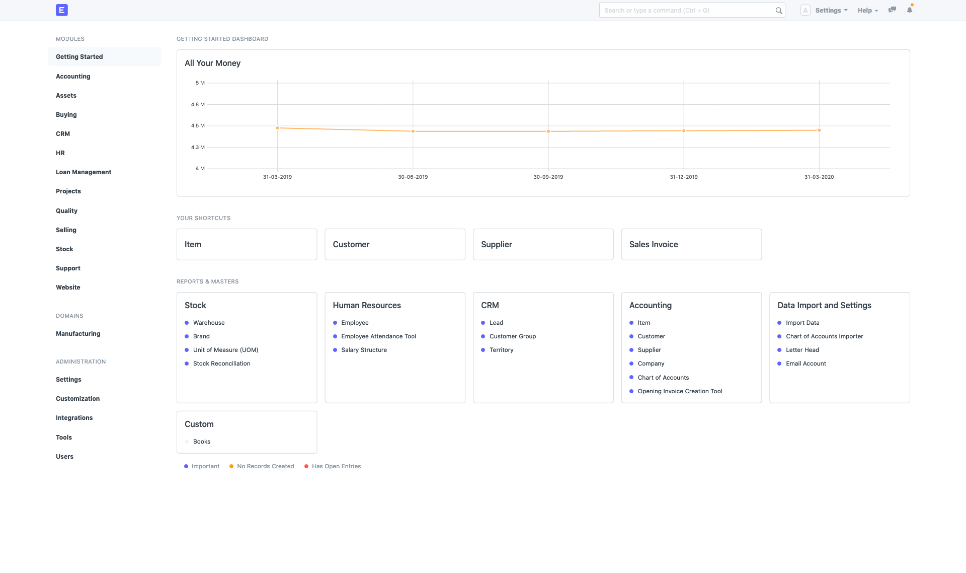Click the search magnifier icon
966x573 pixels.
pos(778,10)
